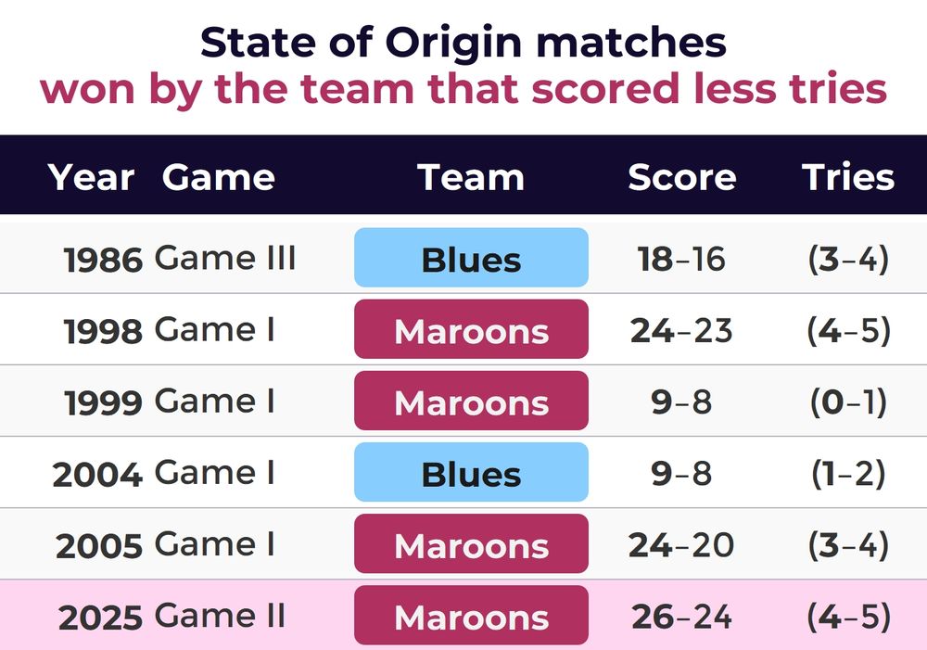Click the Tries column header
Screen dimensions: 927x650
tap(848, 177)
